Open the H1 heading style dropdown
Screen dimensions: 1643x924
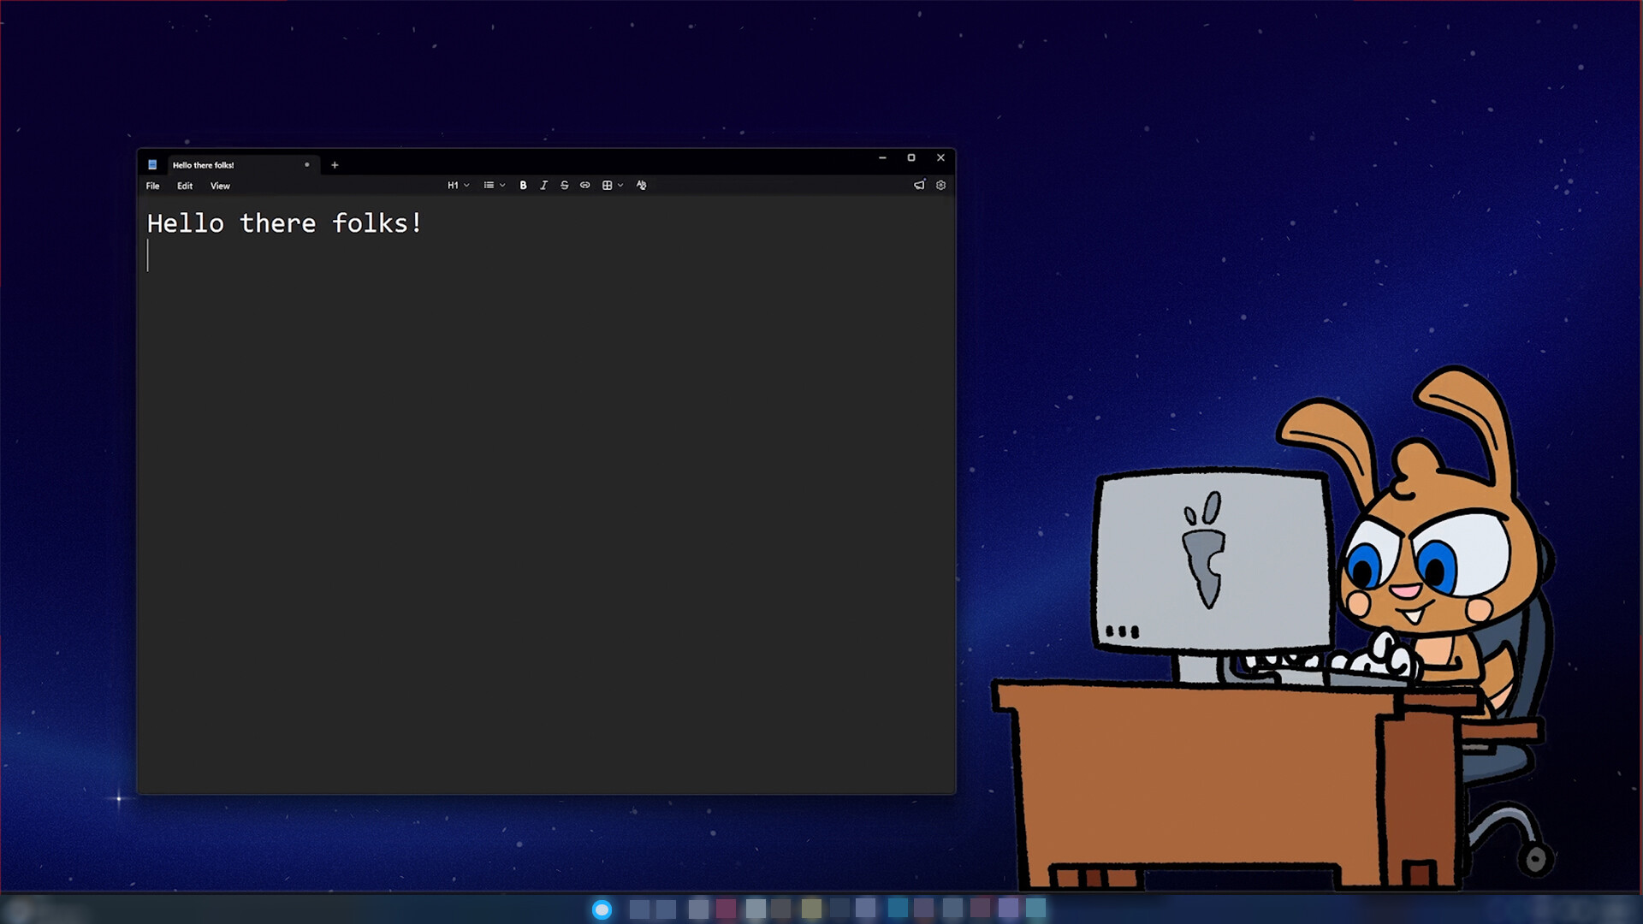coord(458,185)
